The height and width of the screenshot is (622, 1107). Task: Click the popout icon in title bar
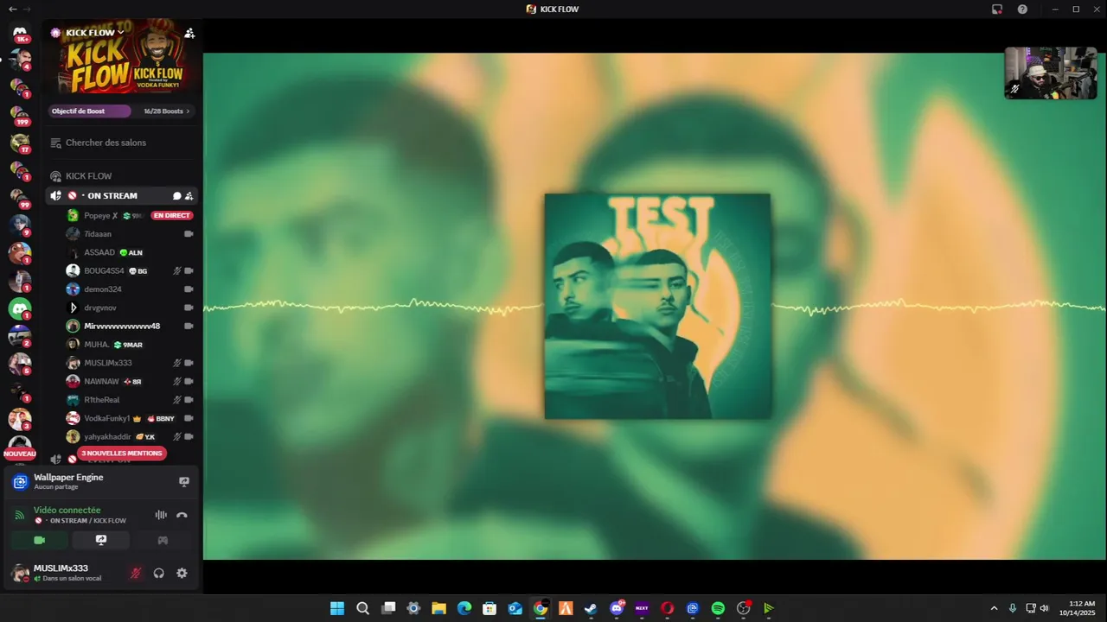click(x=997, y=9)
